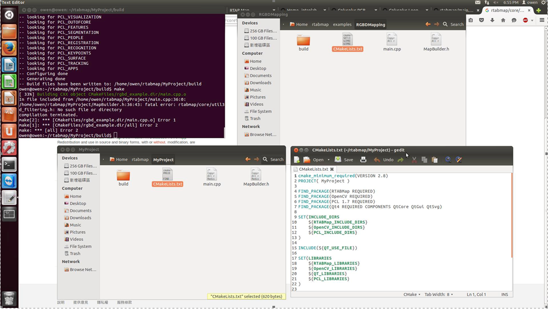Close the CMakeLists.txt tab in gedit
The height and width of the screenshot is (309, 548).
[x=332, y=170]
